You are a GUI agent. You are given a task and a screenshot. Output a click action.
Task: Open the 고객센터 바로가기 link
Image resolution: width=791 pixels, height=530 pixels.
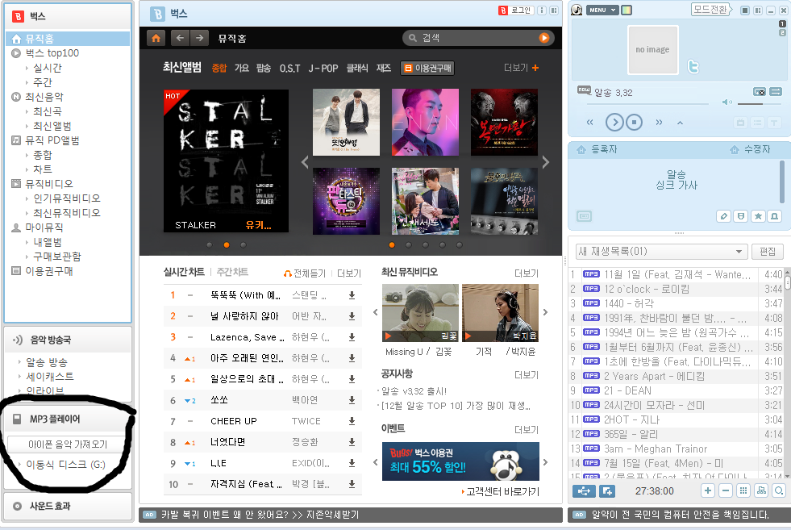[x=501, y=491]
